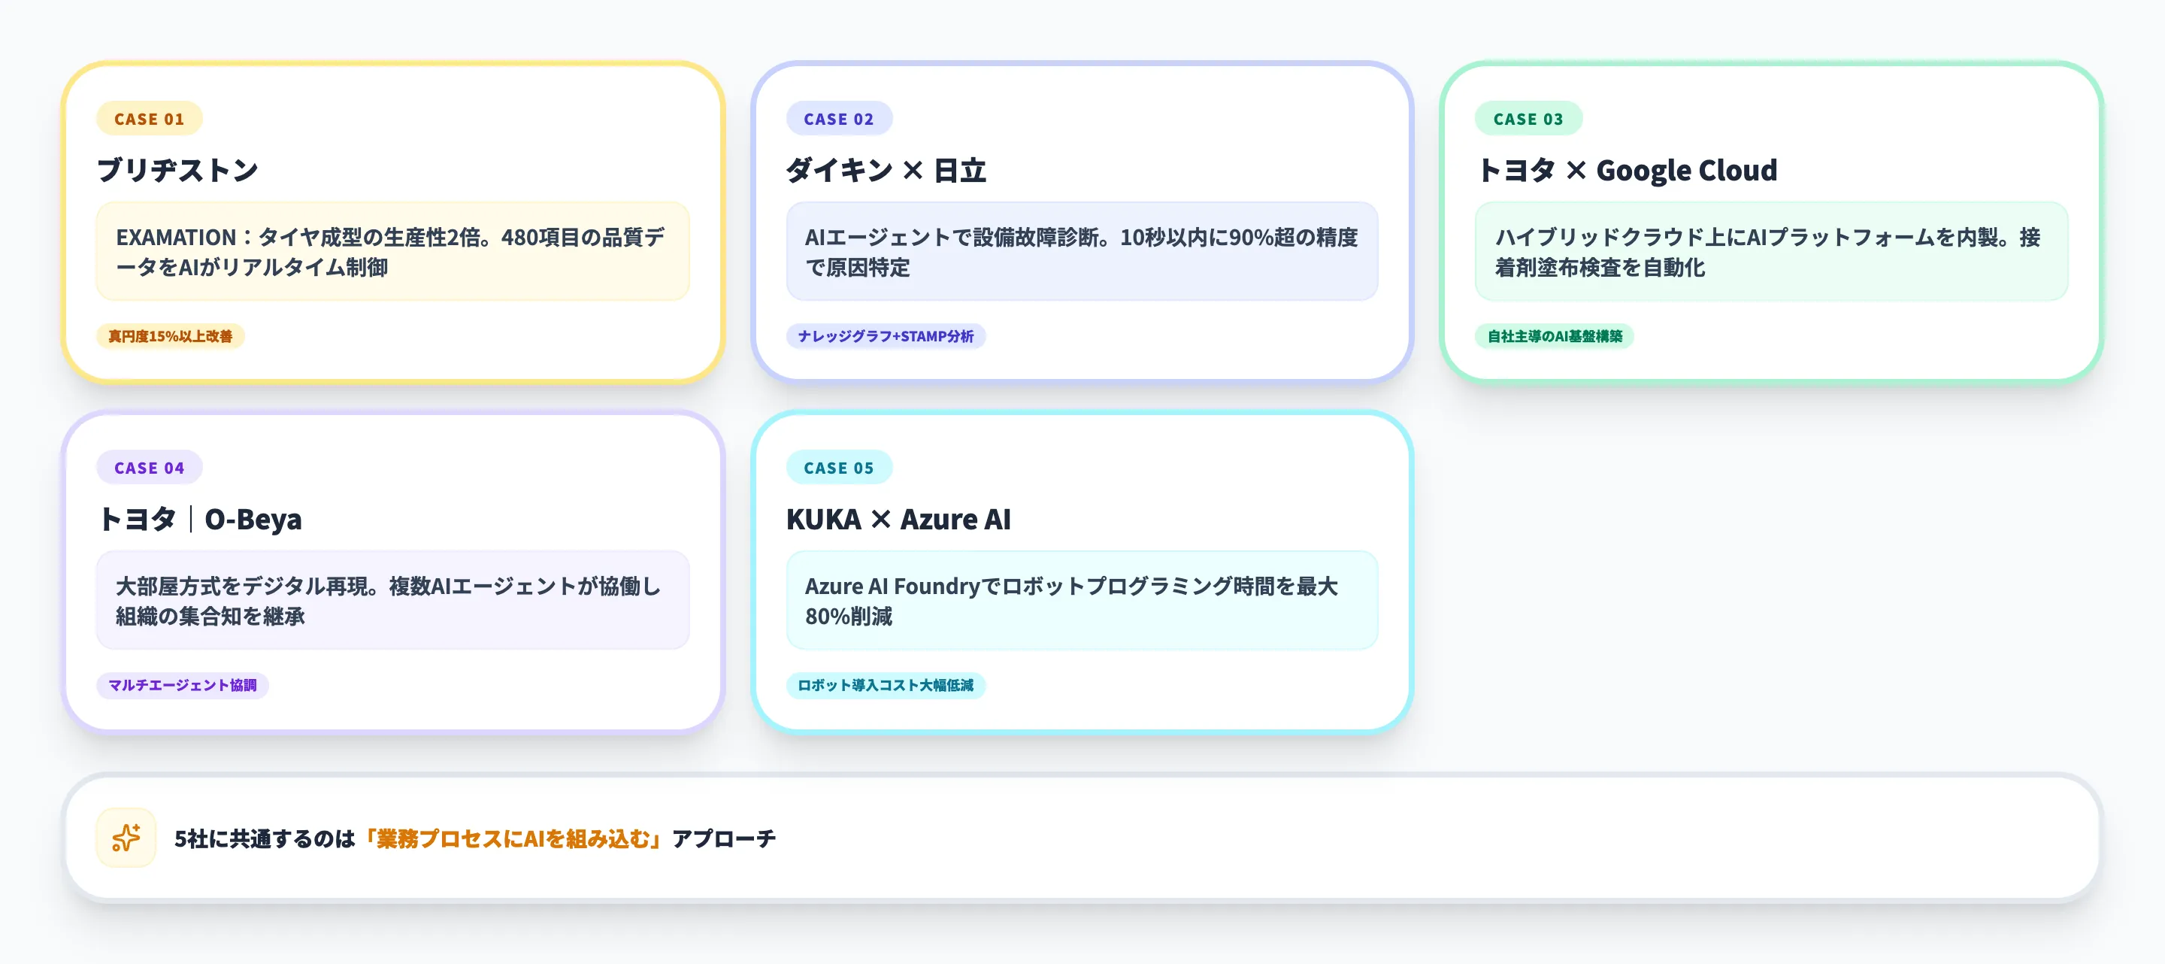Toggle the 自社主導のAI基盤構築 tag
2165x964 pixels.
[1555, 336]
